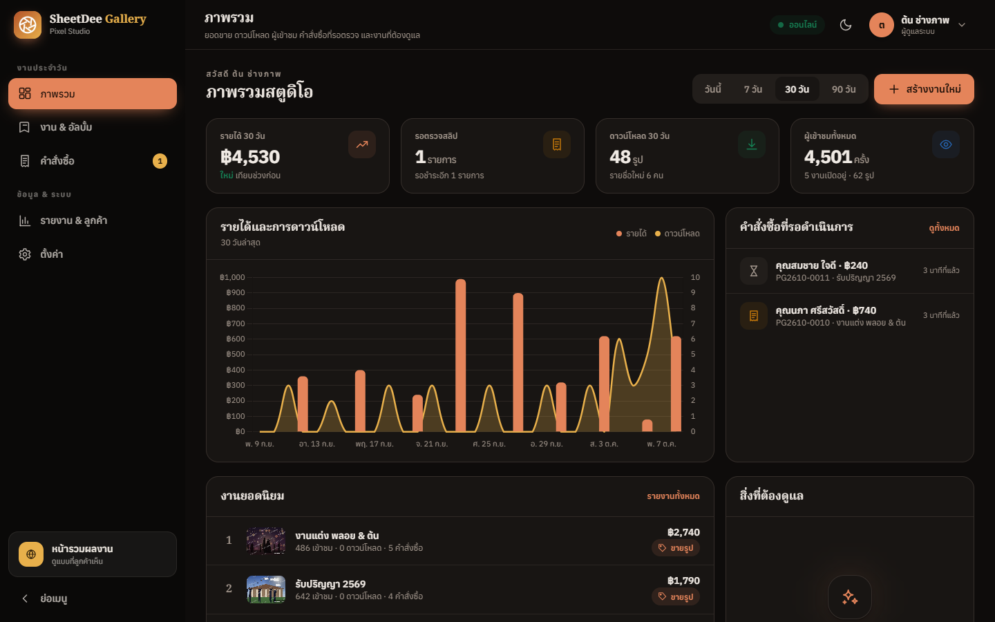Viewport: 995px width, 622px height.
Task: Collapse the sidebar with ย่อเมนู
Action: click(x=93, y=599)
